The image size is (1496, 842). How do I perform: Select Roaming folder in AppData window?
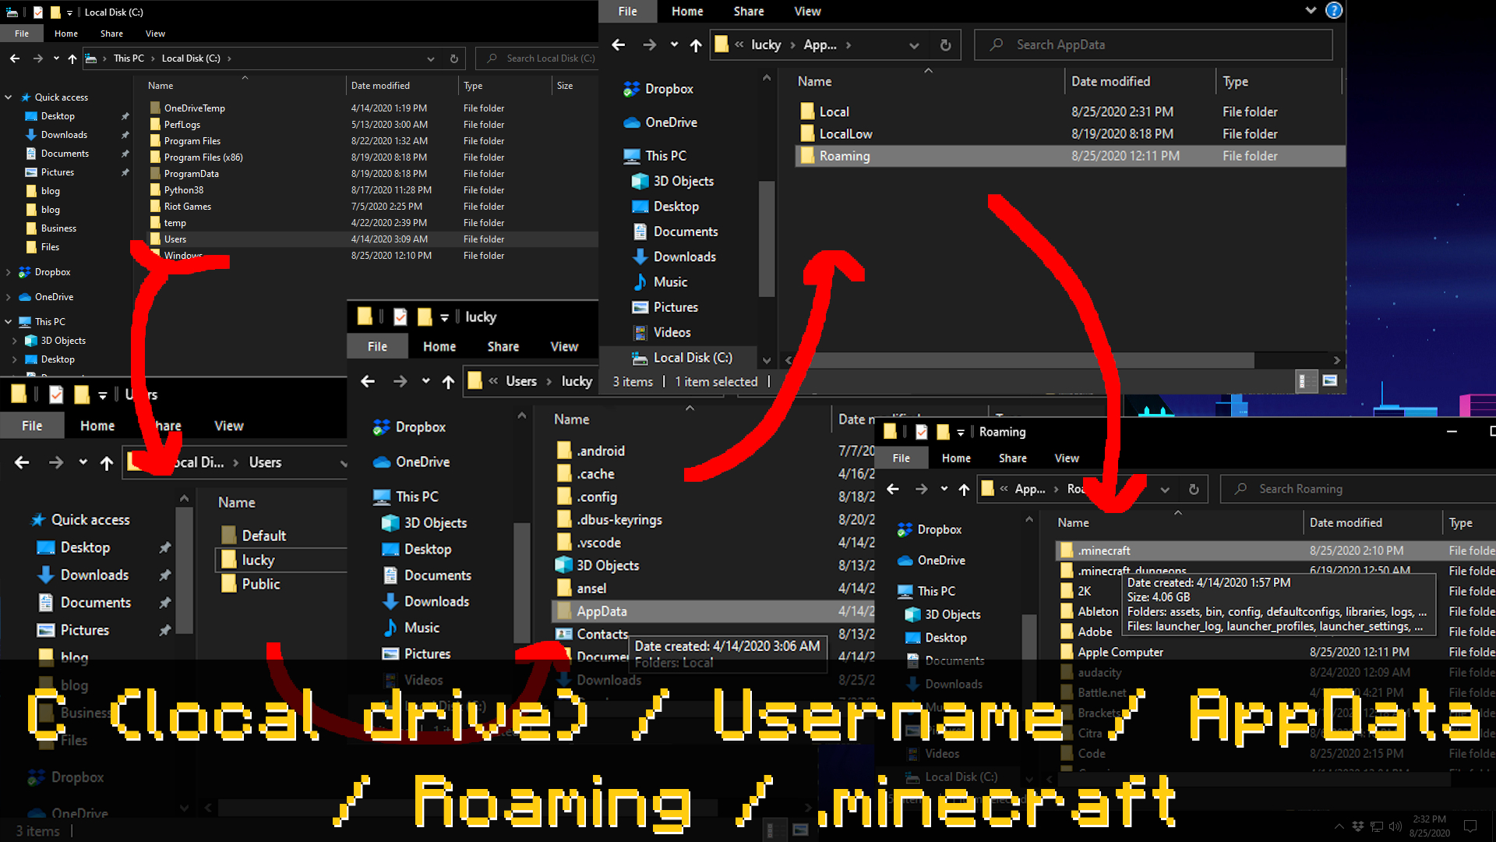click(x=1070, y=156)
